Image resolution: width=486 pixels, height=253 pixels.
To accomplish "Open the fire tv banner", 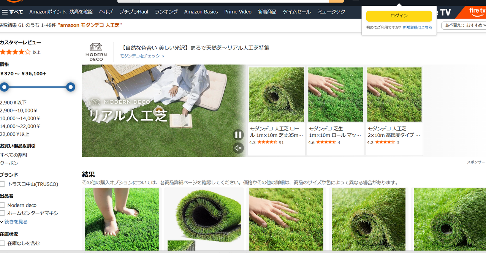I will (471, 12).
